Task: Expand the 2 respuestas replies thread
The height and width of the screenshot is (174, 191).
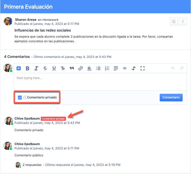Action: [32, 165]
